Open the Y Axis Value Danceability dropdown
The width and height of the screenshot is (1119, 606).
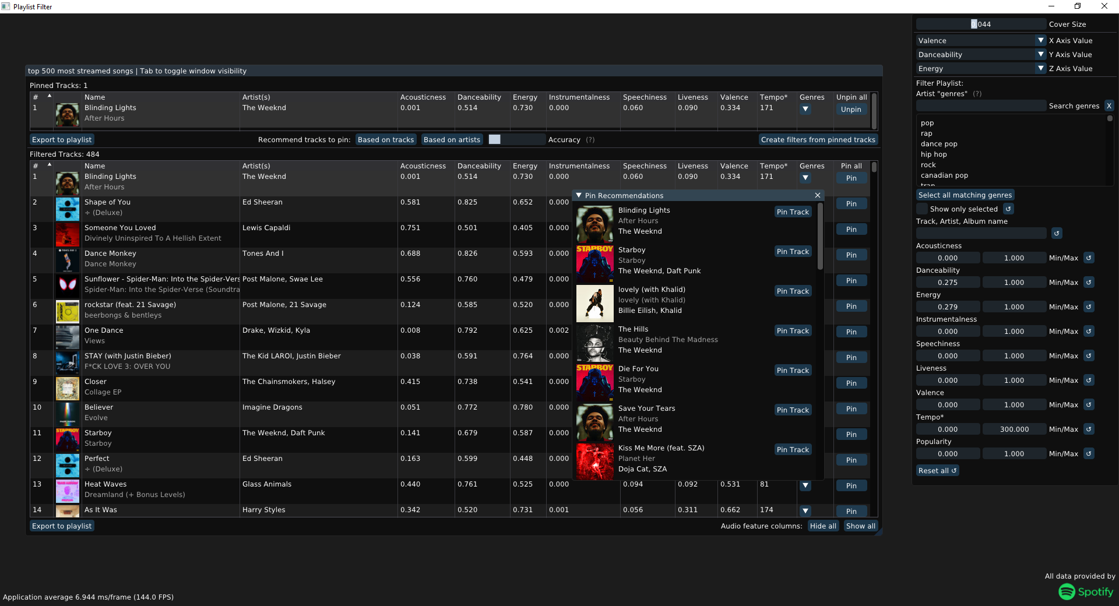pos(981,54)
